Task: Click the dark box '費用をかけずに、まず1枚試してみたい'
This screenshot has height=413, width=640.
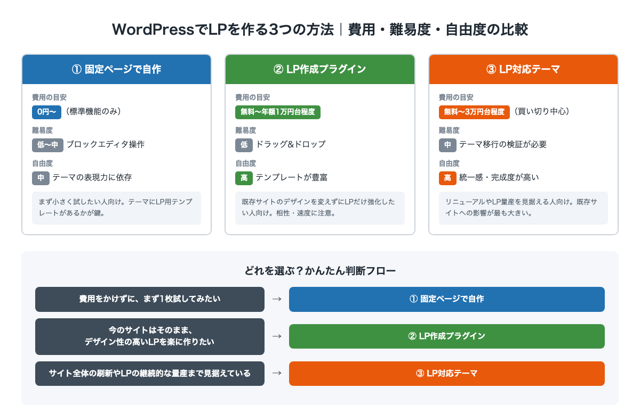Action: point(150,299)
